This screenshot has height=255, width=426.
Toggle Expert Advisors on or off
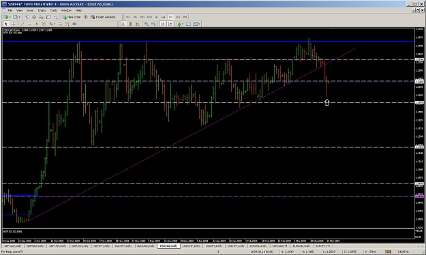click(x=103, y=17)
